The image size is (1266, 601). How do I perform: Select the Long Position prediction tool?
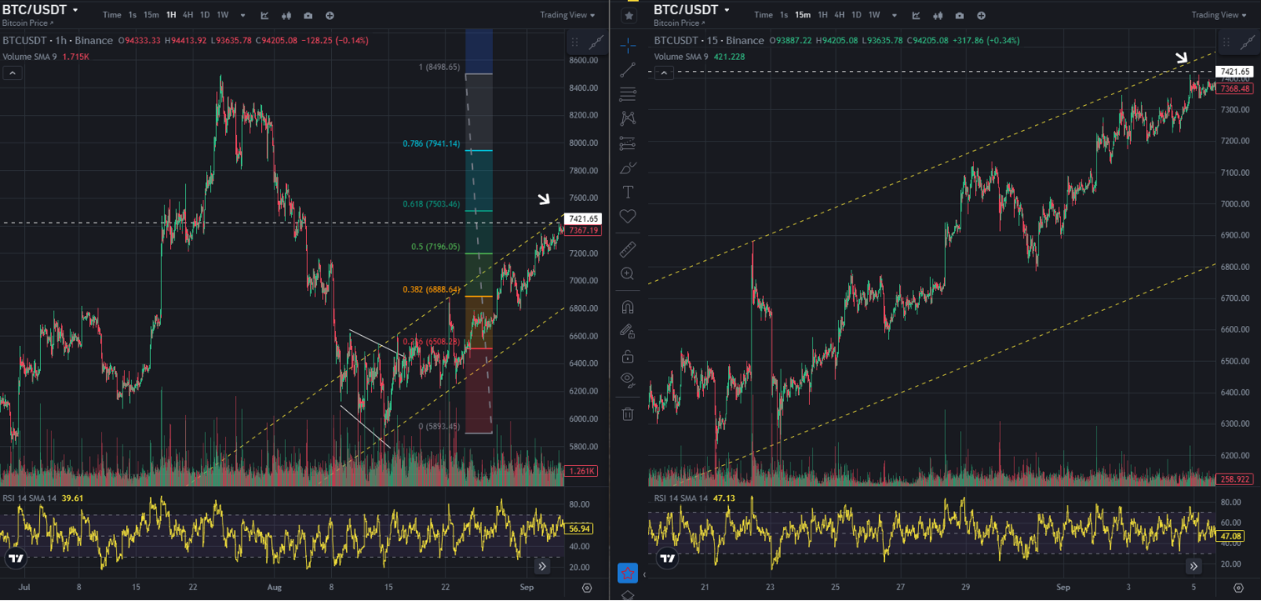click(x=628, y=143)
